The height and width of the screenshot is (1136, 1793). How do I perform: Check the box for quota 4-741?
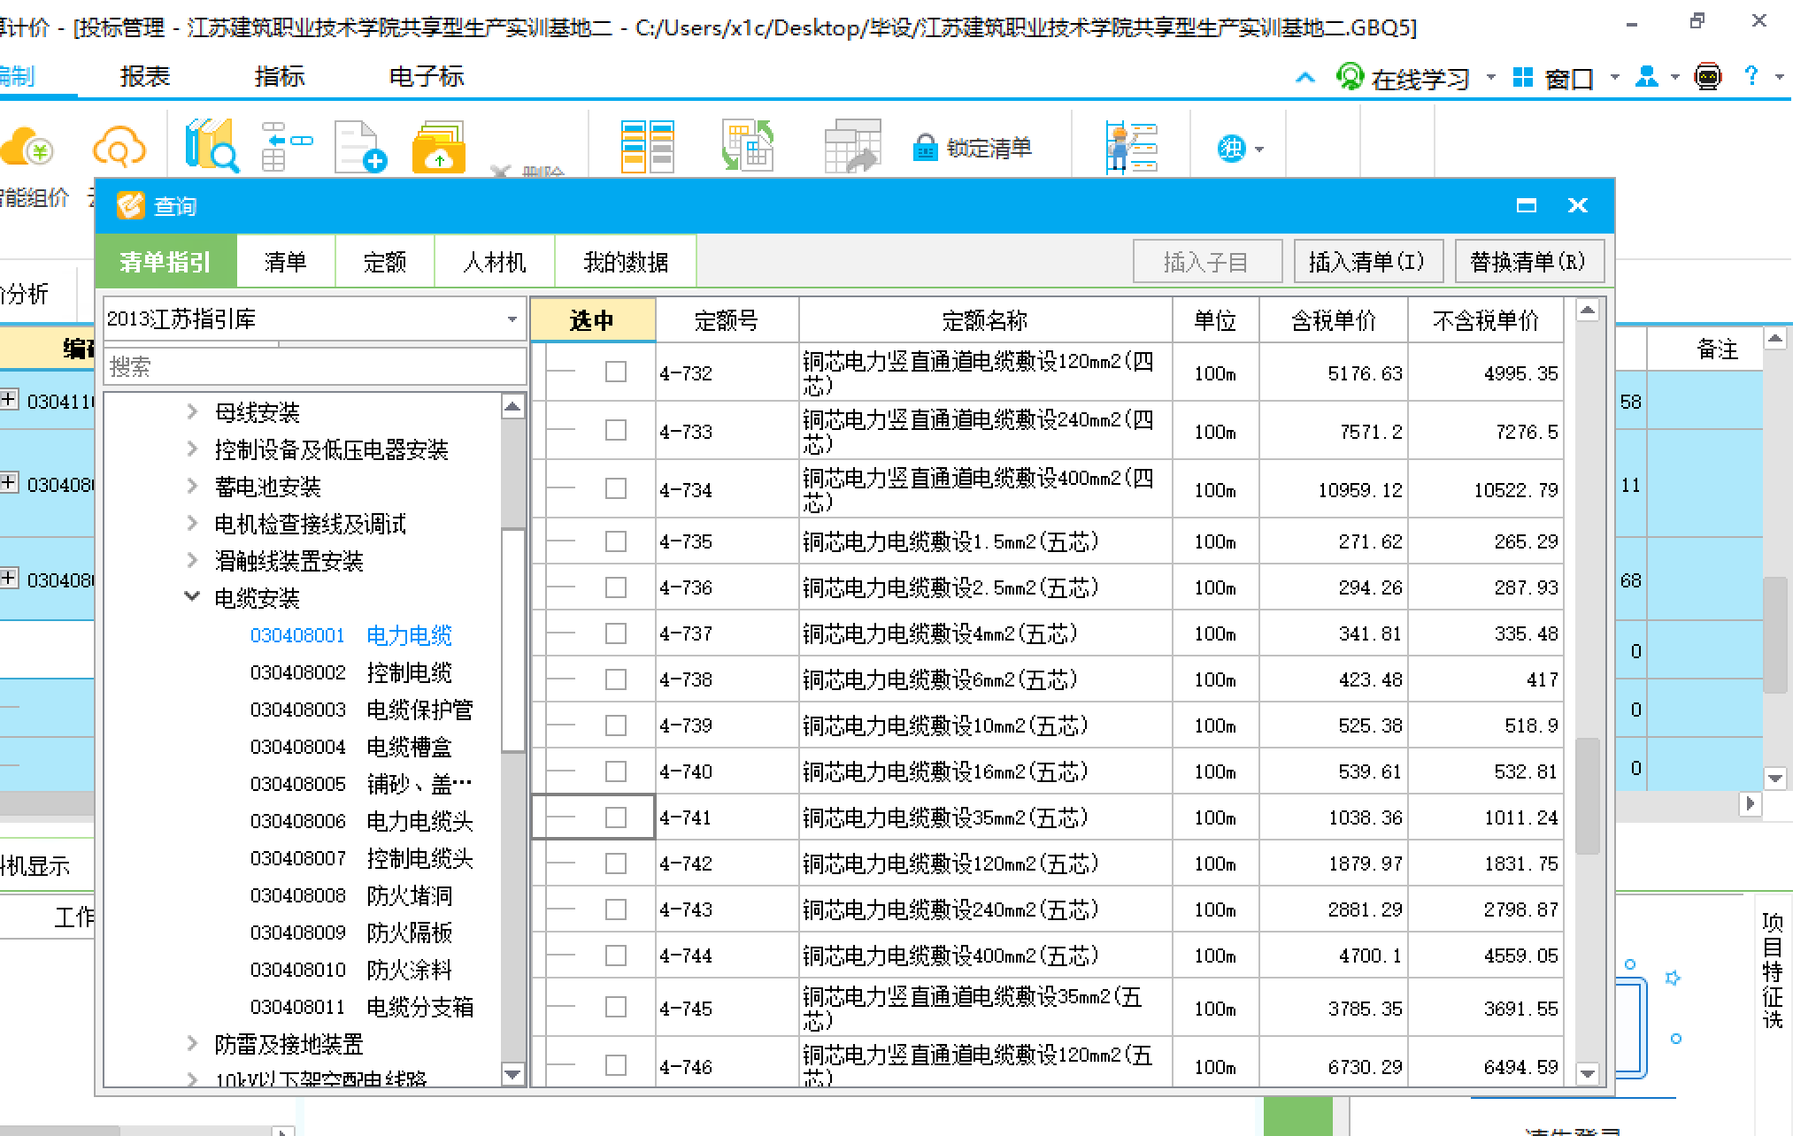click(615, 817)
